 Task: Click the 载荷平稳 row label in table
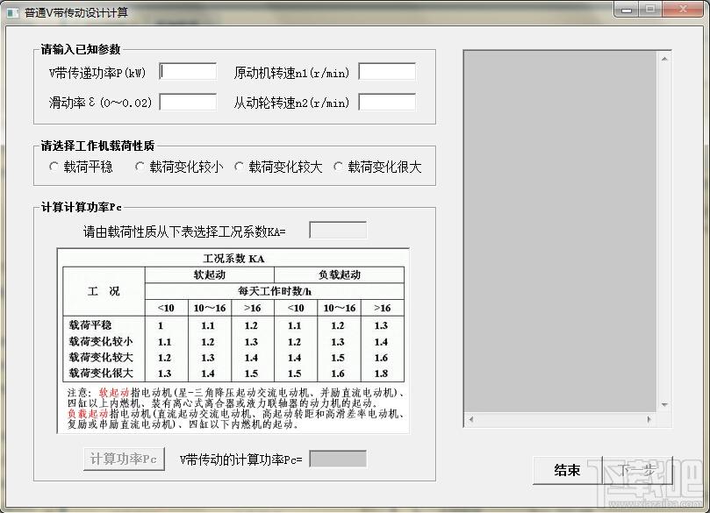tap(90, 324)
